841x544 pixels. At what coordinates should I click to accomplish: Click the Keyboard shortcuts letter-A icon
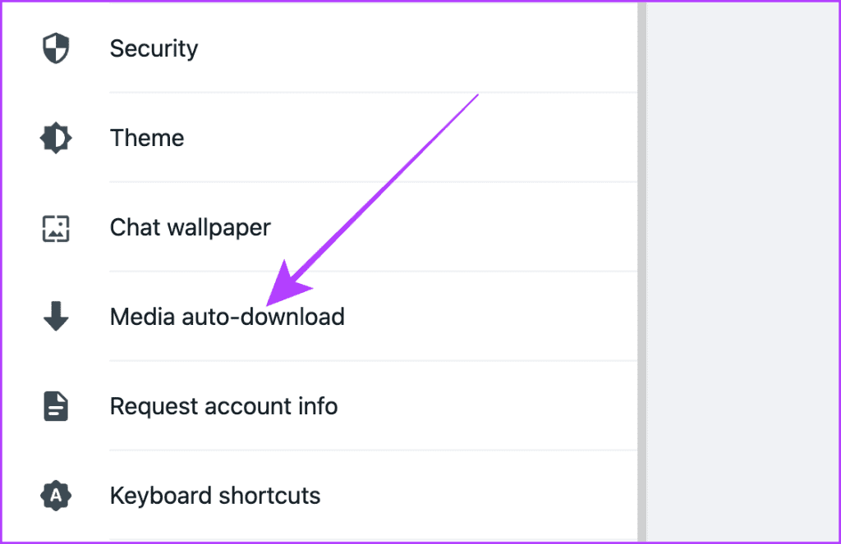(55, 495)
